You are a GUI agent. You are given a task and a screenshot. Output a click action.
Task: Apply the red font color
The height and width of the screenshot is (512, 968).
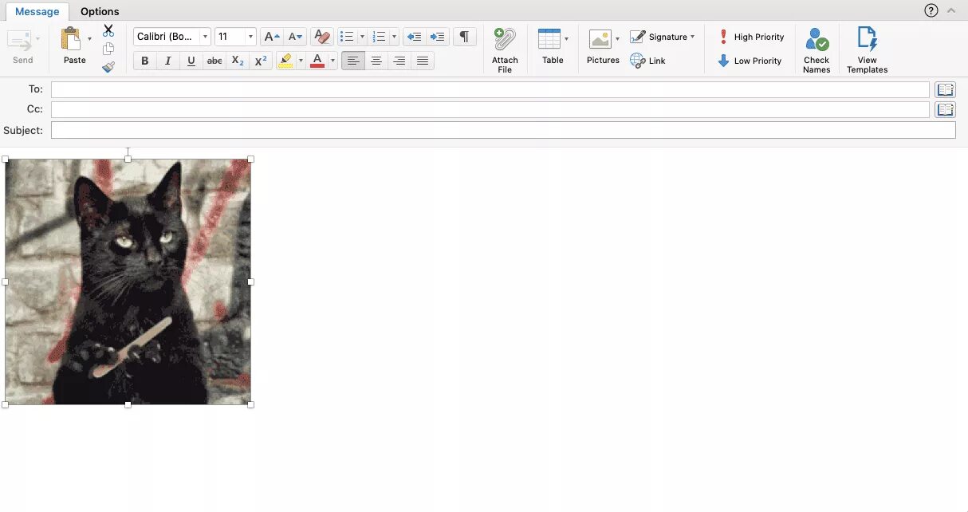pyautogui.click(x=317, y=61)
